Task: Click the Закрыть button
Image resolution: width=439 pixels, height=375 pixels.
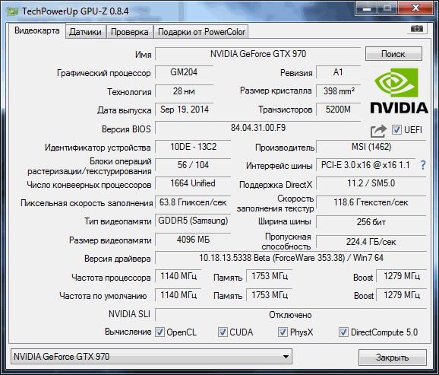Action: [392, 358]
